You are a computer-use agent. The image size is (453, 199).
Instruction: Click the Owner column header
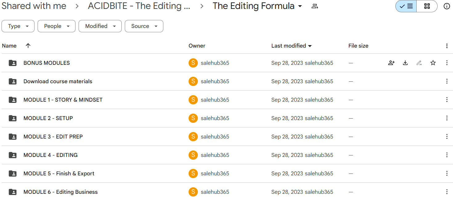[197, 46]
